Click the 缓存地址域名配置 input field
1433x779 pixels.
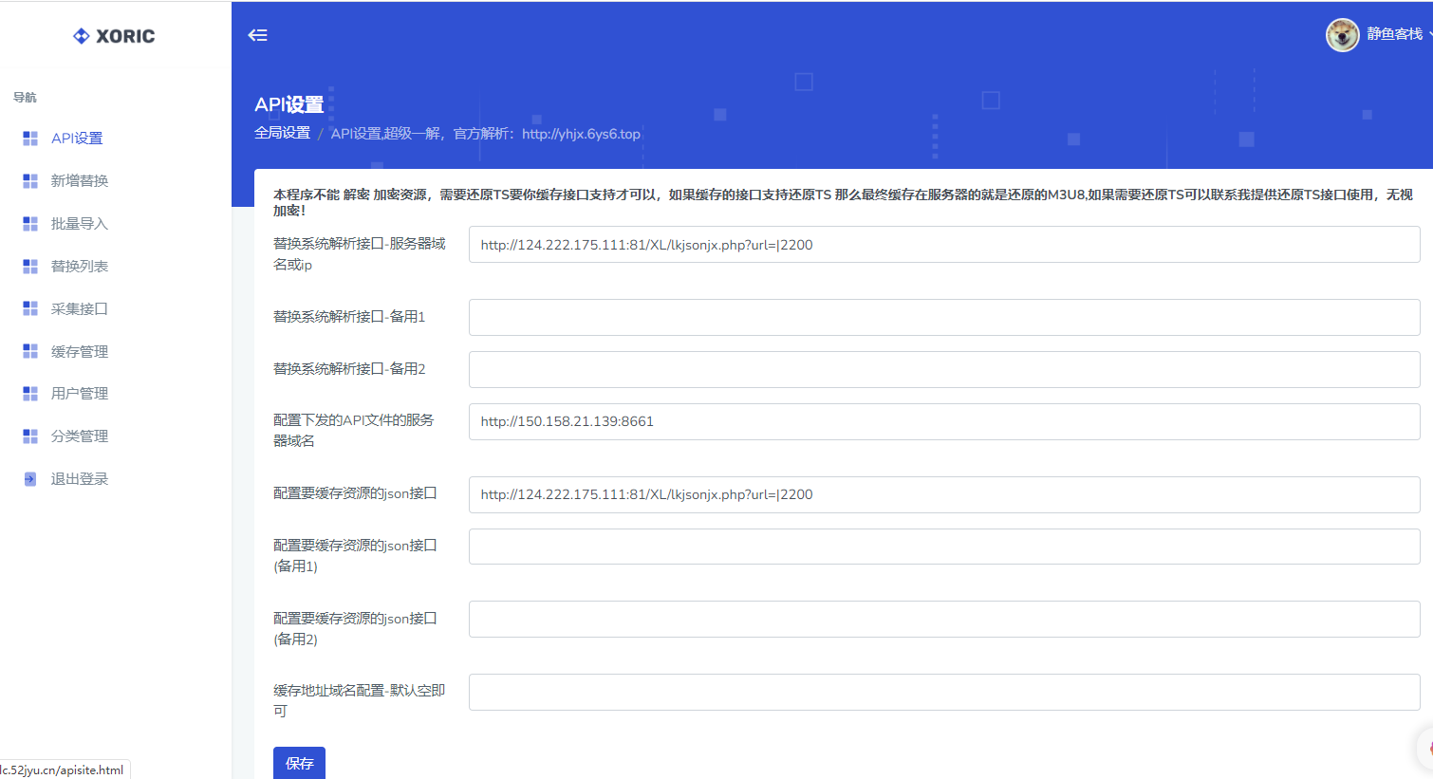944,692
